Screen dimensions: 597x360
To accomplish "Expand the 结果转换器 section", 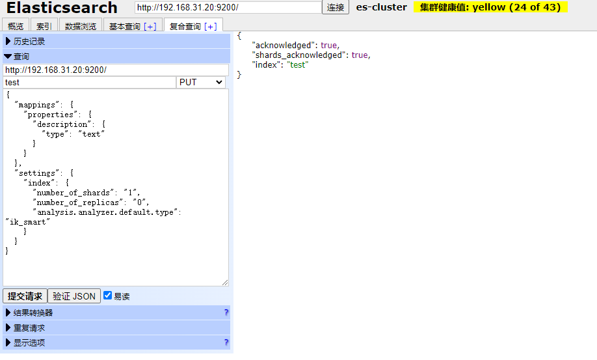I will point(33,313).
